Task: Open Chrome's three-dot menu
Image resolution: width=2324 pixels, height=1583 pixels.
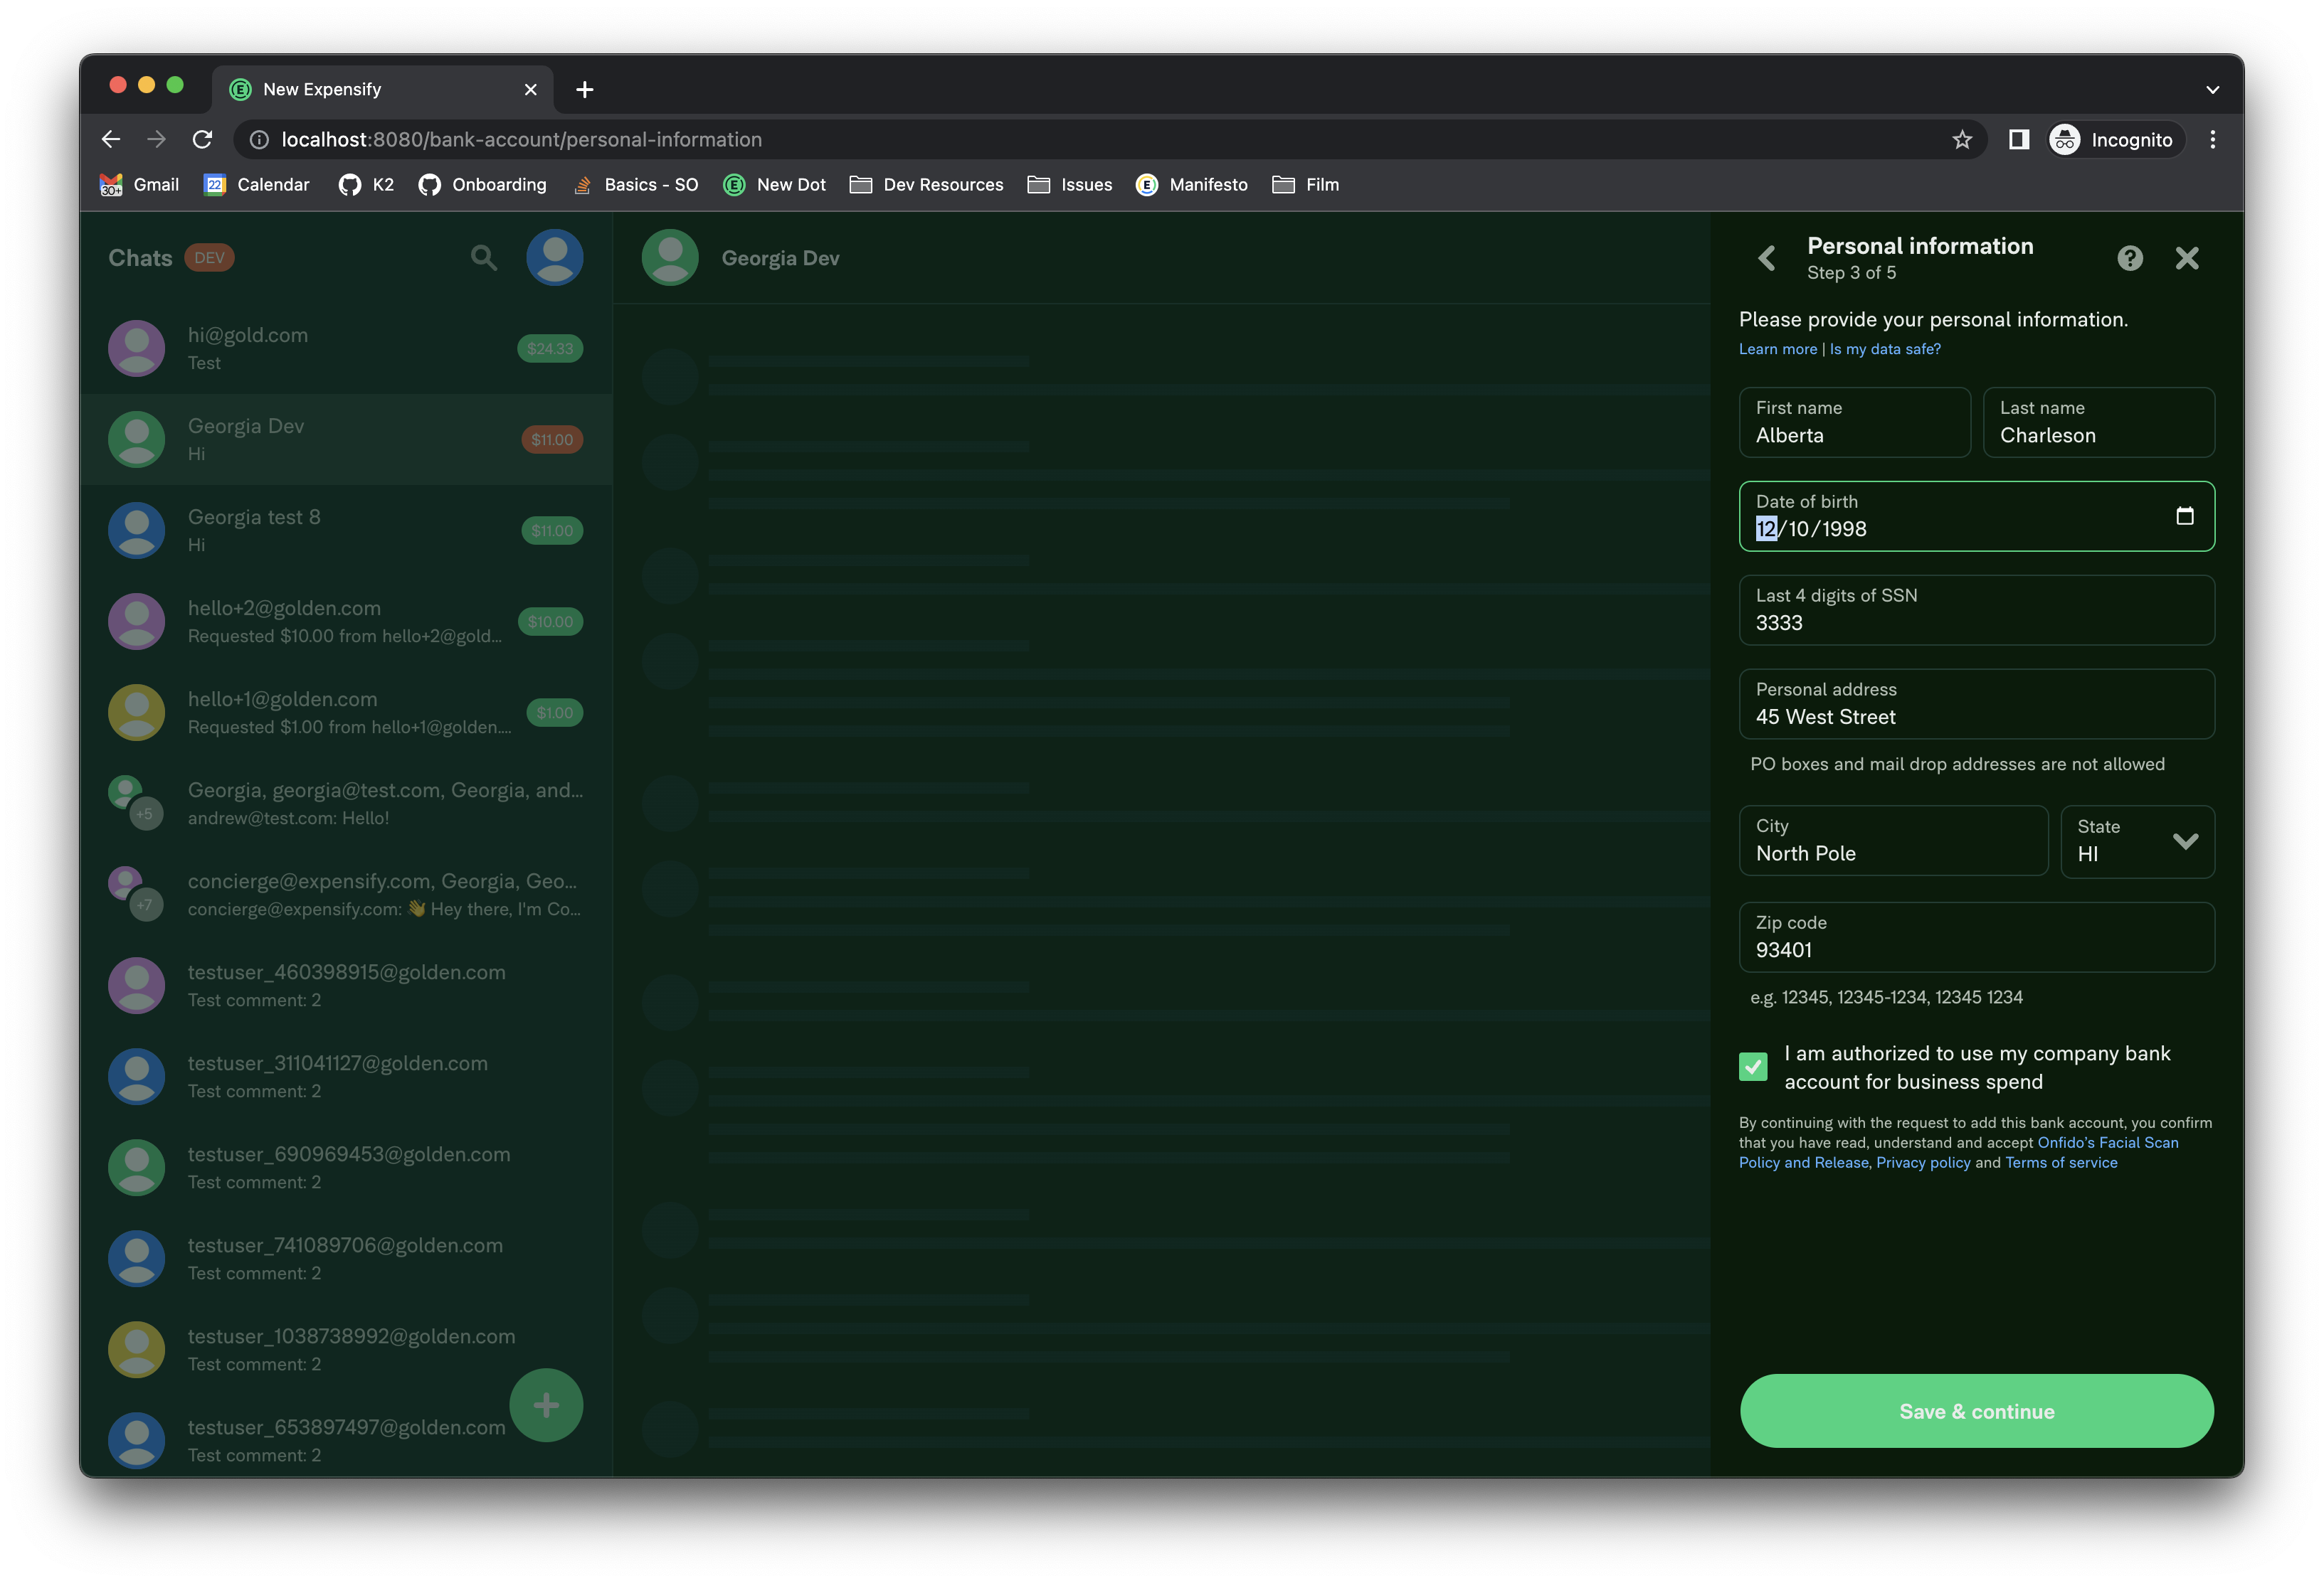Action: pos(2213,140)
